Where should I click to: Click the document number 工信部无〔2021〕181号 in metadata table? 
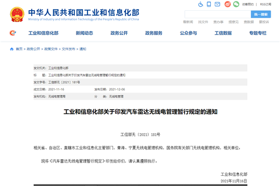tap(64, 82)
